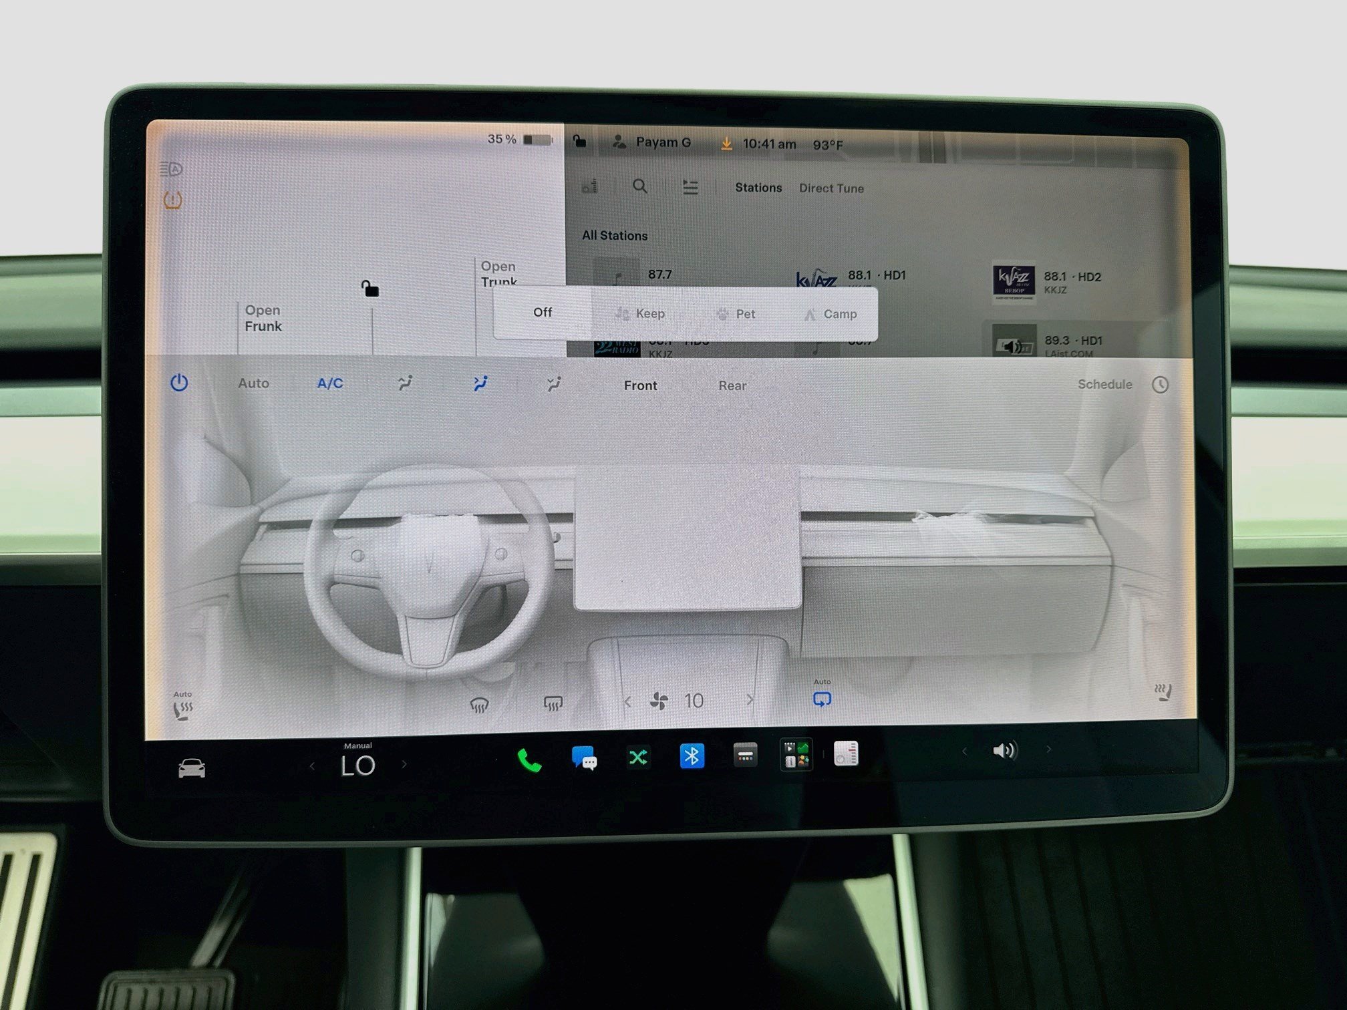1347x1010 pixels.
Task: Open vehicle controls car icon
Action: point(192,768)
